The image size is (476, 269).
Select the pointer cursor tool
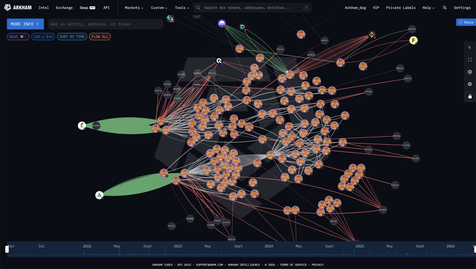coord(470,48)
